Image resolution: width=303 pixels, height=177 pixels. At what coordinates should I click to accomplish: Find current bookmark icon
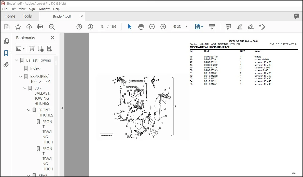click(49, 49)
